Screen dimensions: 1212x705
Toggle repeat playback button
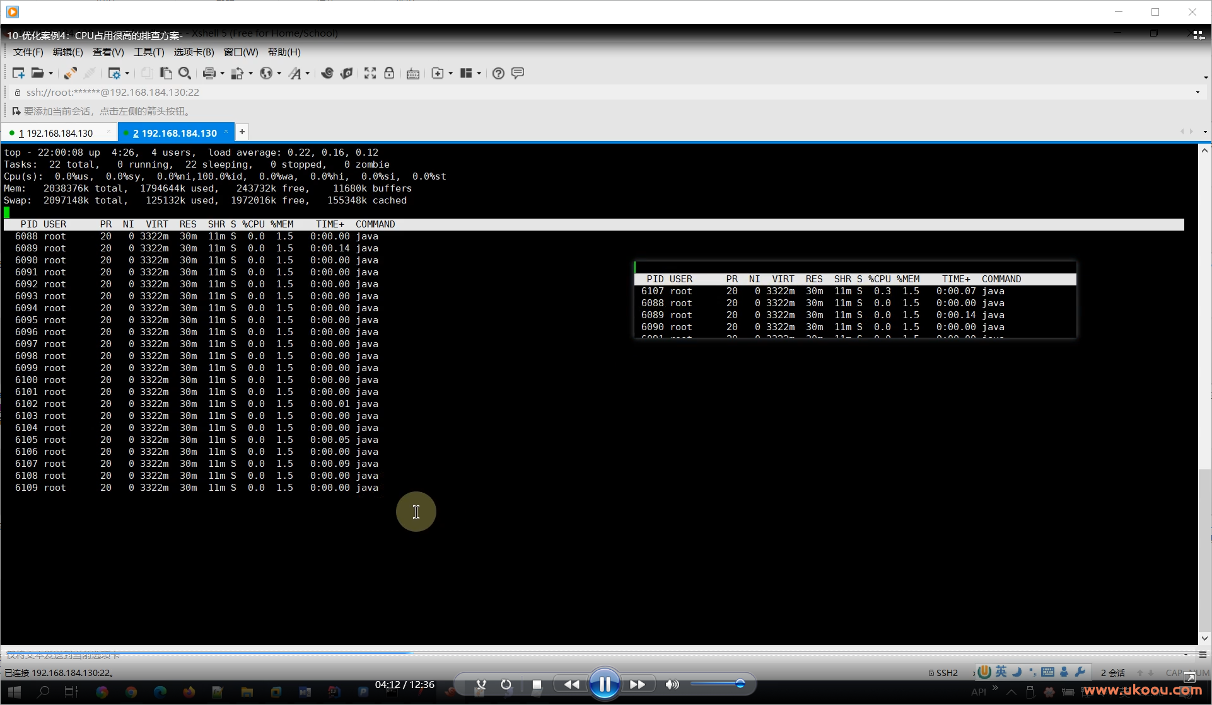[506, 684]
